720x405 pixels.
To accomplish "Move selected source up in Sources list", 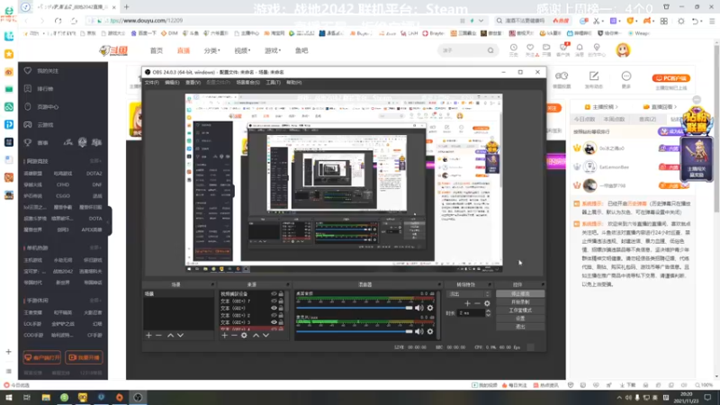I will [256, 336].
